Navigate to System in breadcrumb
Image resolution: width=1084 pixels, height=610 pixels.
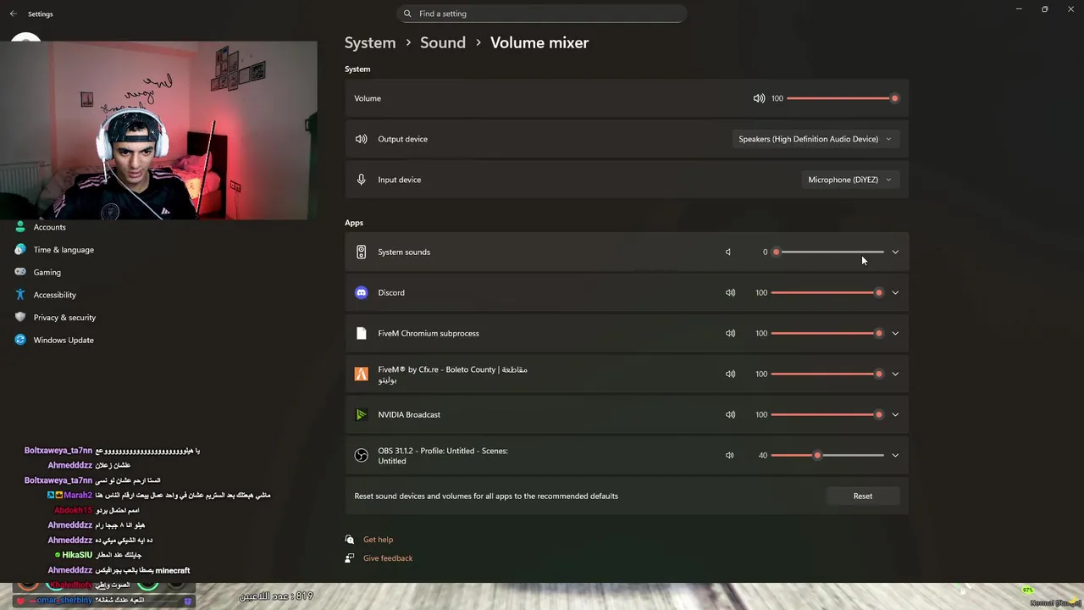coord(370,42)
